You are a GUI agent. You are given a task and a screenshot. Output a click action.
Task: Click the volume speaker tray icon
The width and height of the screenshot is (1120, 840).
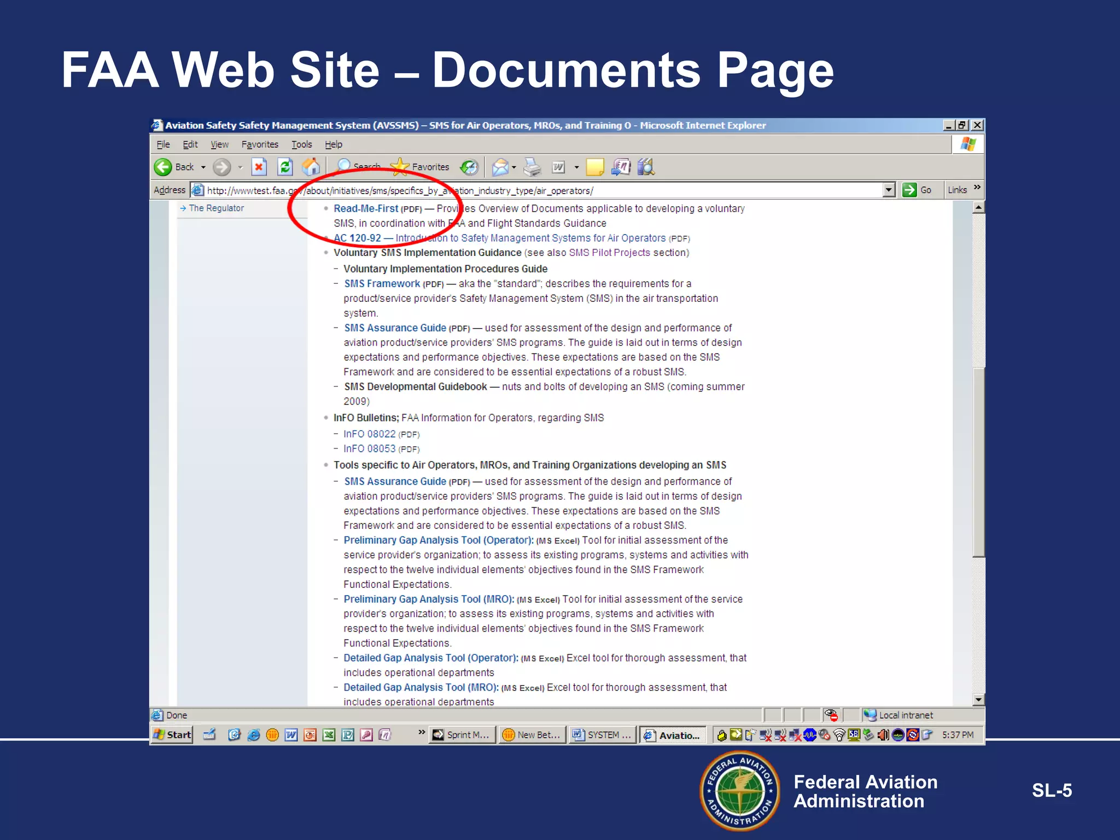(883, 735)
